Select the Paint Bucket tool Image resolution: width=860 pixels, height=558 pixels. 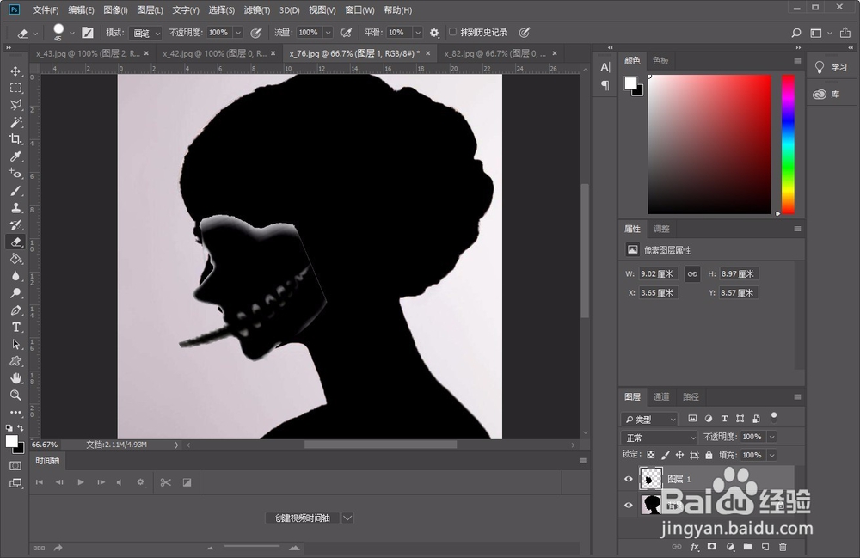(15, 259)
